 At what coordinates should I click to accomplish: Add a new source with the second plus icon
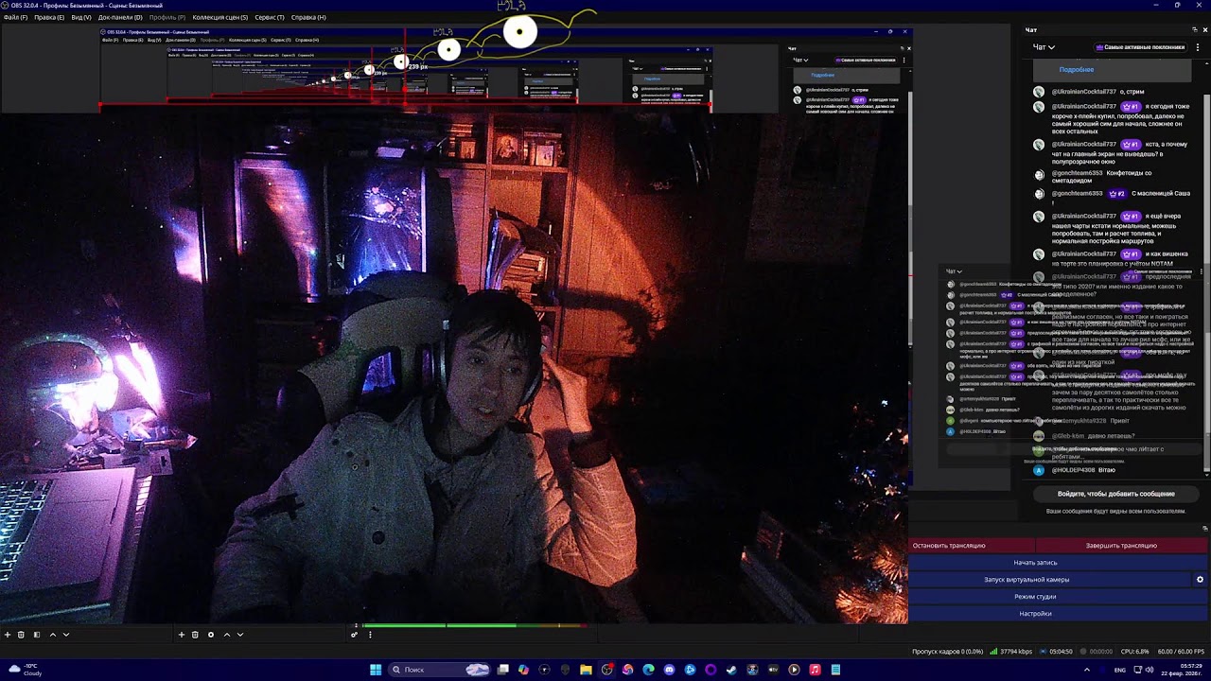[182, 635]
